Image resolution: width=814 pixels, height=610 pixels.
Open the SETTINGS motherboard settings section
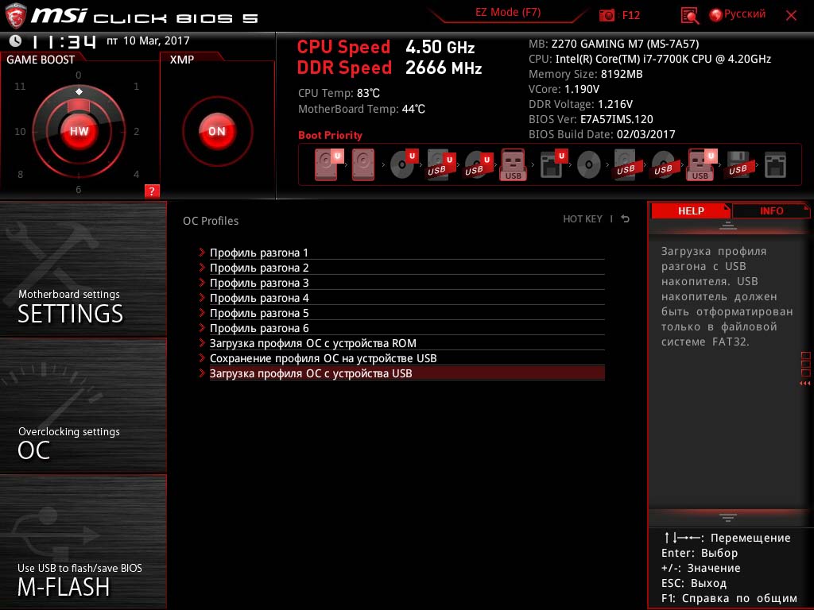coord(83,269)
